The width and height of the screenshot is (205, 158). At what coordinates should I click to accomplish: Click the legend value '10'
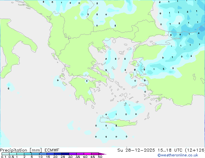40,157
